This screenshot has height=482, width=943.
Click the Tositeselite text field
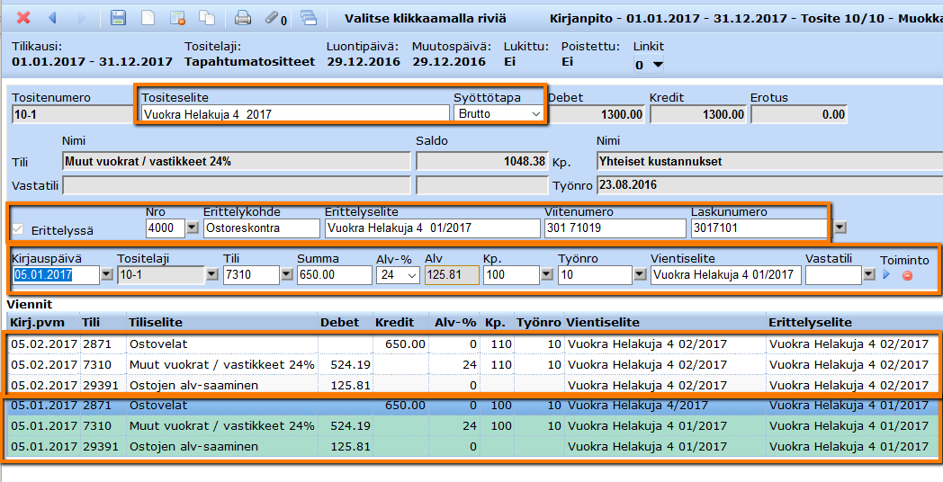click(x=295, y=114)
